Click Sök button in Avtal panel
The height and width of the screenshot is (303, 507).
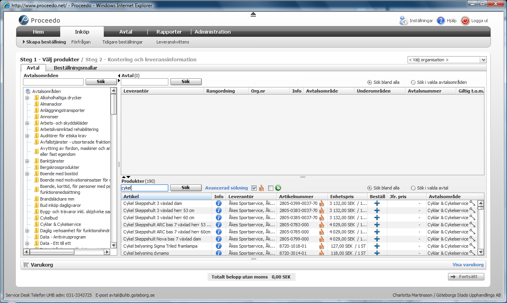pyautogui.click(x=186, y=82)
